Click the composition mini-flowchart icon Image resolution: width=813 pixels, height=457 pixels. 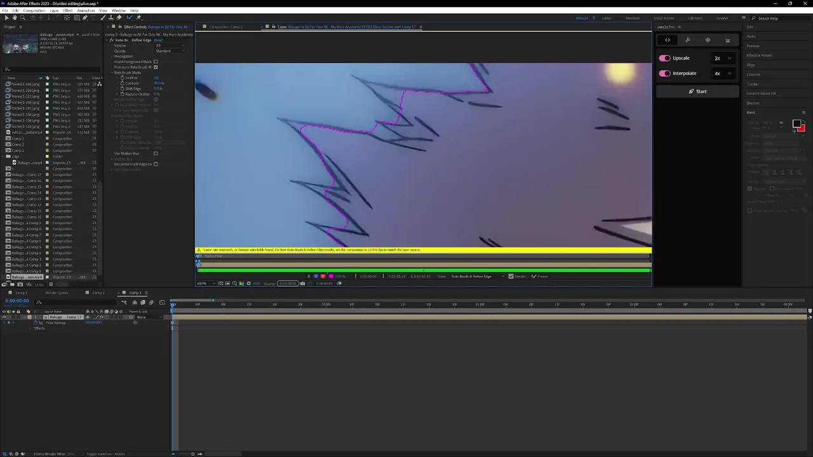click(x=124, y=302)
